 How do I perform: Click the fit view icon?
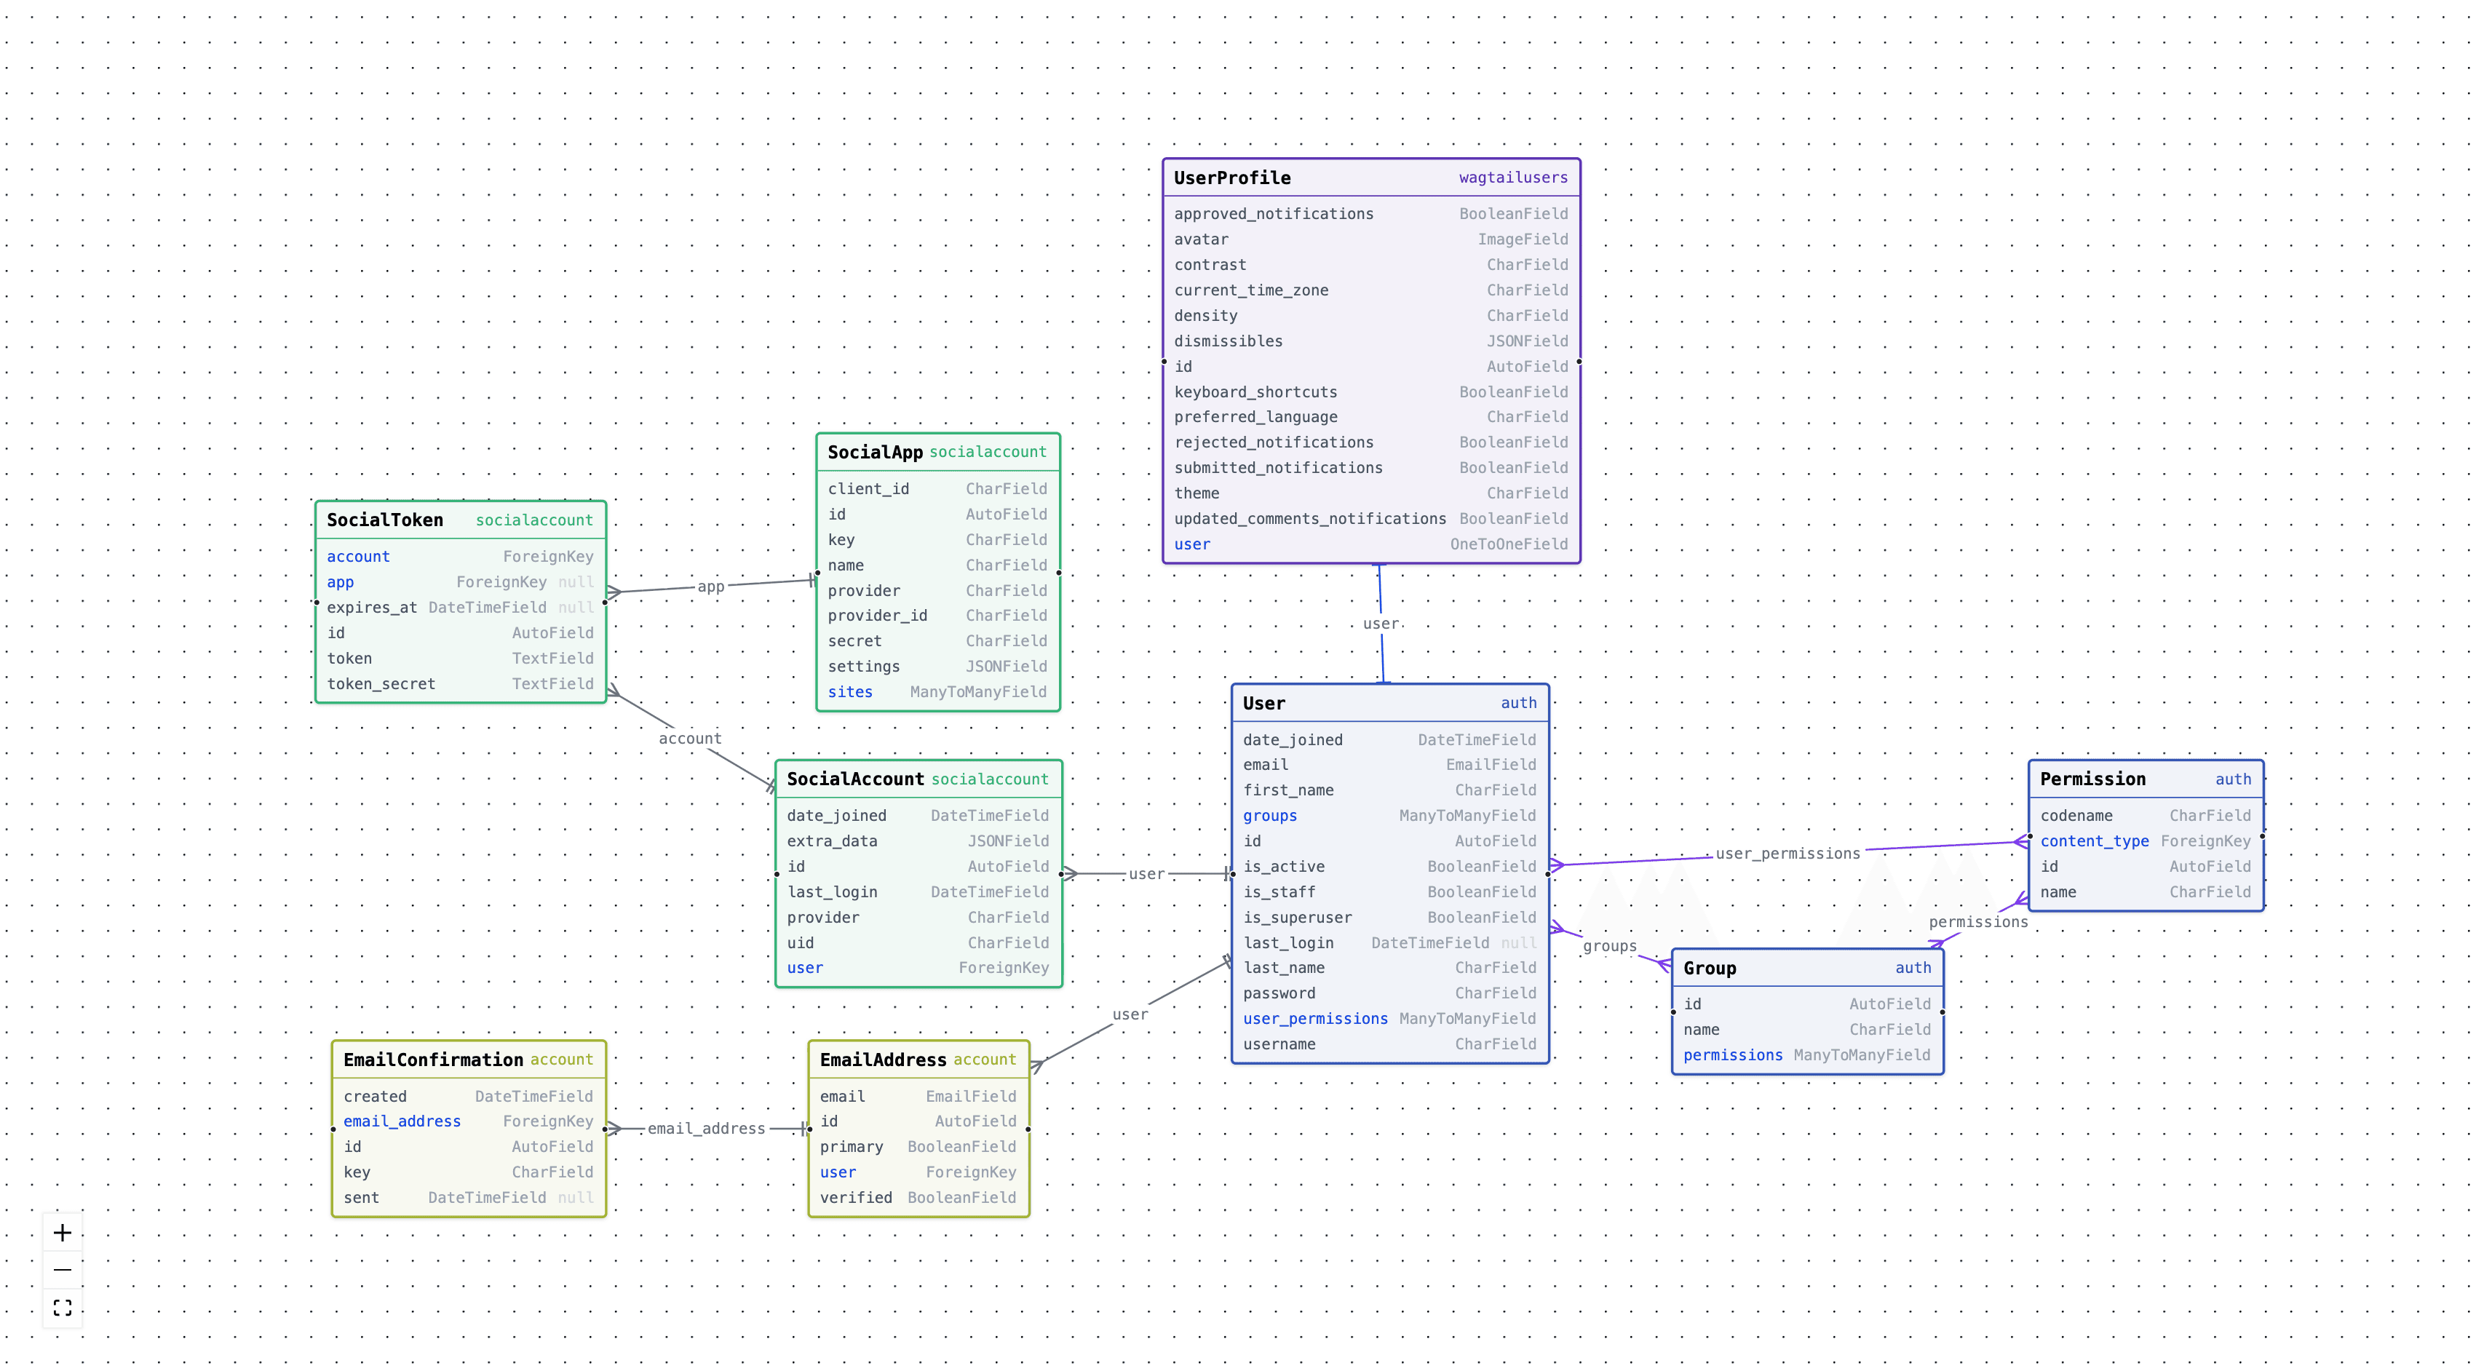click(x=63, y=1308)
